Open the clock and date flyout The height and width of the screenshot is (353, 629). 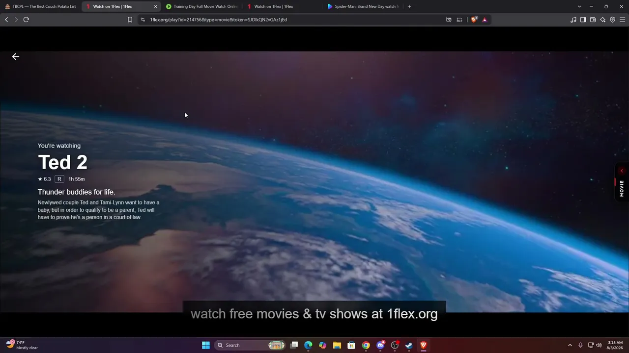(x=615, y=345)
